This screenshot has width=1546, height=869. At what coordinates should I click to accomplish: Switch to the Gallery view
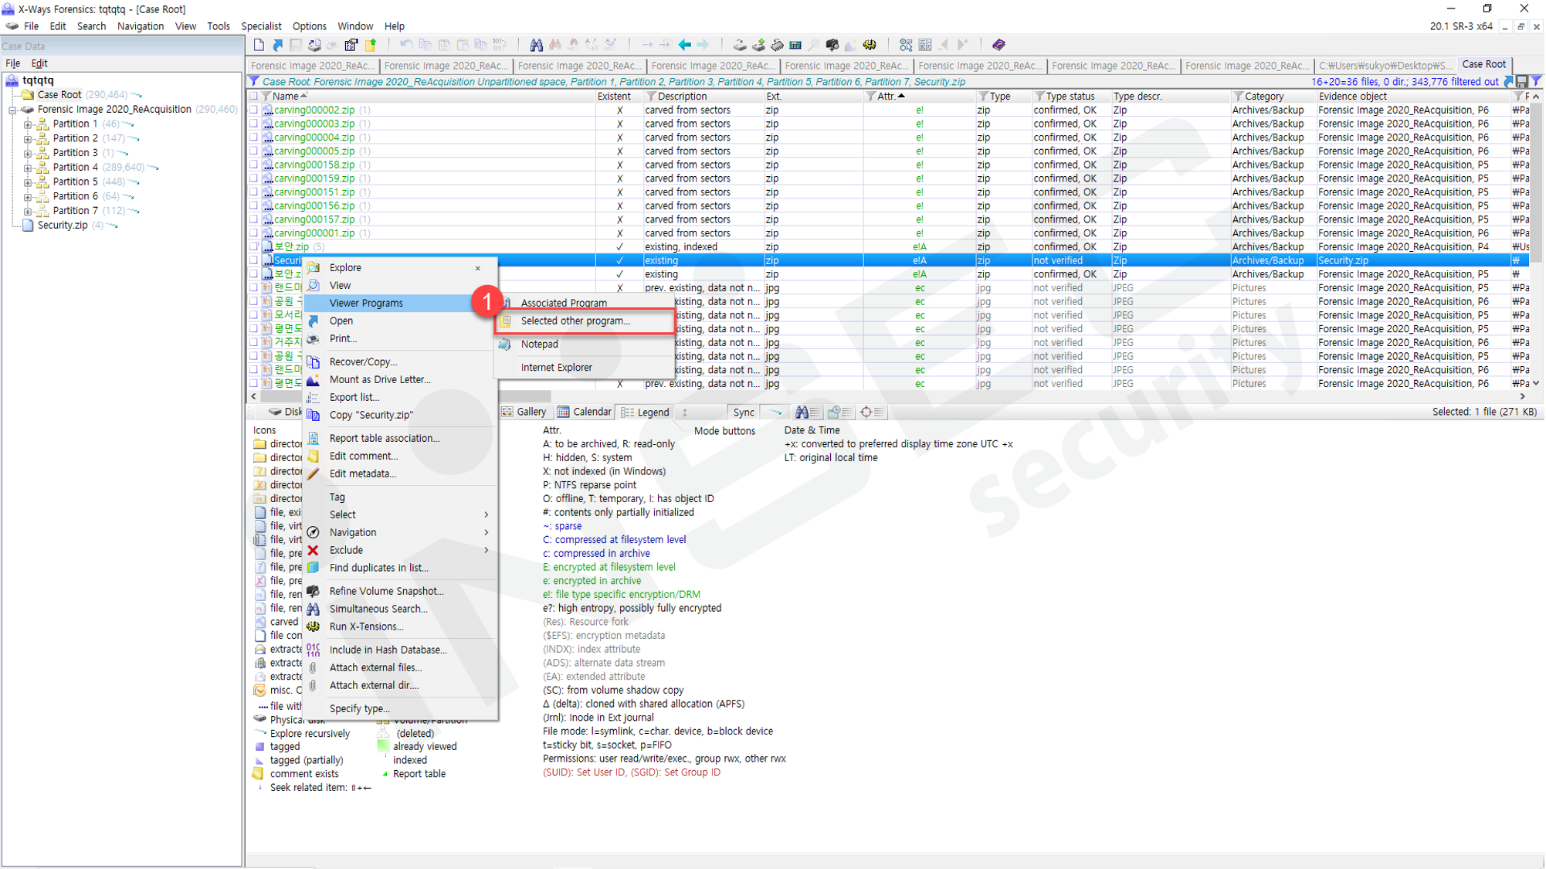point(524,412)
